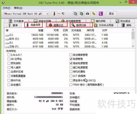Toggle the 主保护区域 checkbox
Screen dimensions: 137x114
[9, 72]
